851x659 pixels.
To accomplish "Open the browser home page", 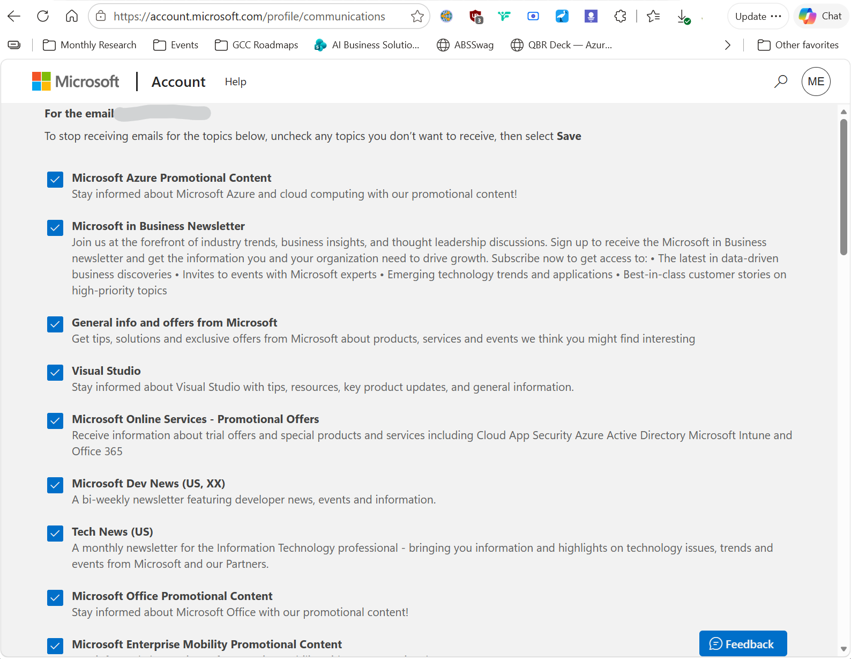I will [x=72, y=16].
